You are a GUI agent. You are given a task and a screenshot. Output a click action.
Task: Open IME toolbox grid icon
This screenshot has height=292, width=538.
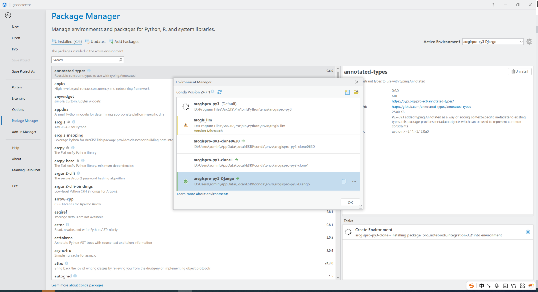coord(522,286)
